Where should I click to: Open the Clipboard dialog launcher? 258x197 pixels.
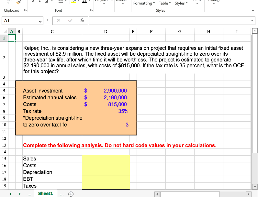25,10
